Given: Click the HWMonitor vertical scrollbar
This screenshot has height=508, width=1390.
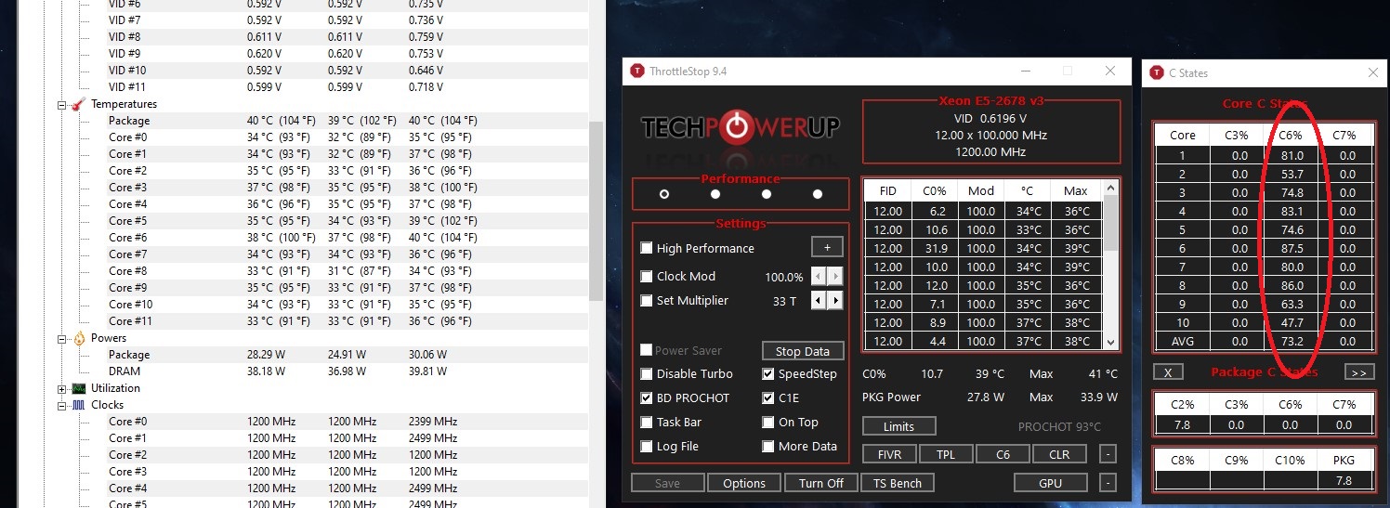Looking at the screenshot, I should (596, 211).
